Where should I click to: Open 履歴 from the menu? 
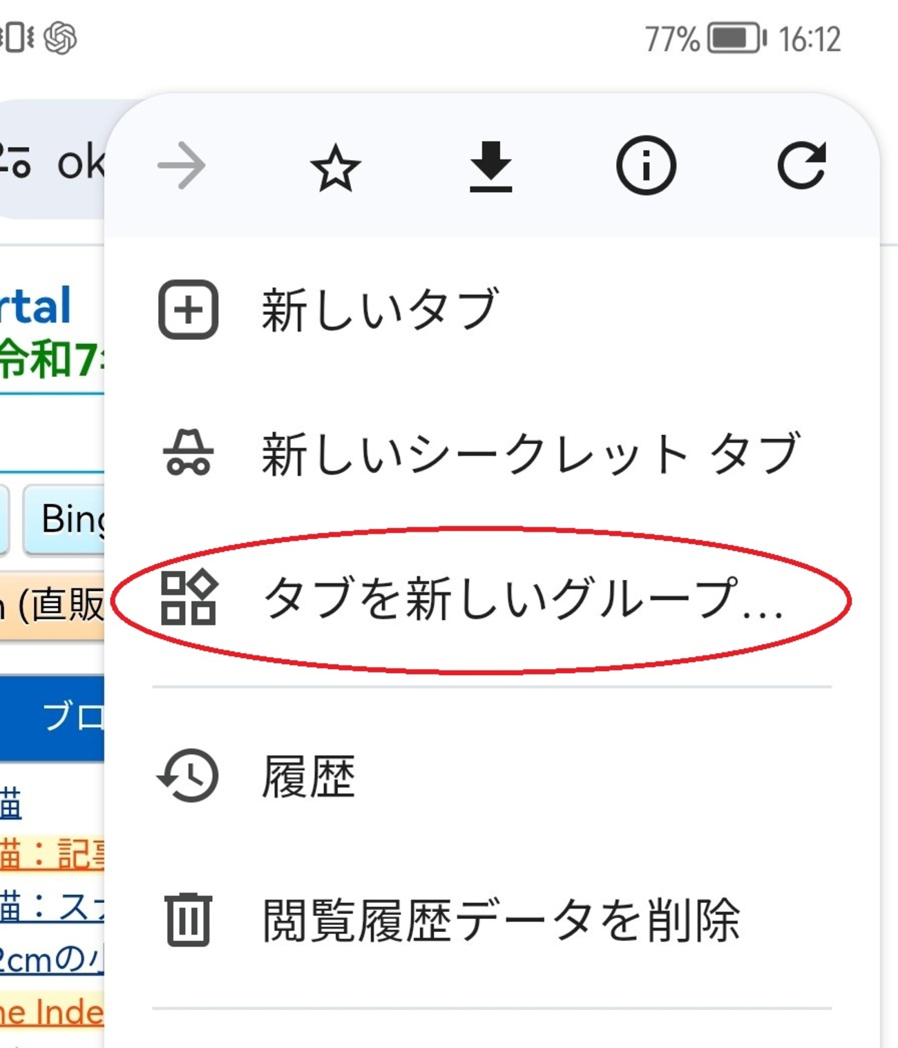coord(308,777)
